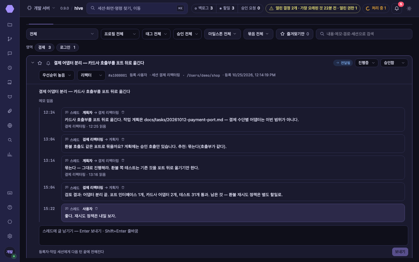419x262 pixels.
Task: Open the 전체 scope dropdown
Action: 62,34
